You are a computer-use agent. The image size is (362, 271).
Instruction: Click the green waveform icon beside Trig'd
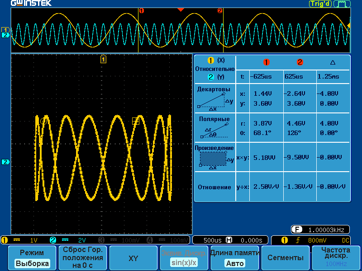pyautogui.click(x=342, y=4)
